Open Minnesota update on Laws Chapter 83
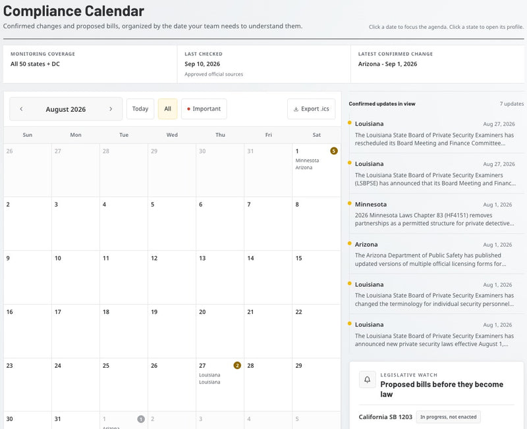The height and width of the screenshot is (429, 527). tap(436, 214)
